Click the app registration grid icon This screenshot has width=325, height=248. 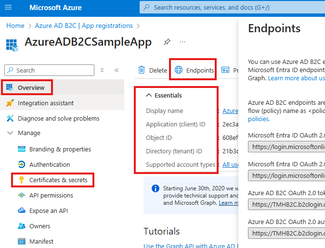click(12, 45)
